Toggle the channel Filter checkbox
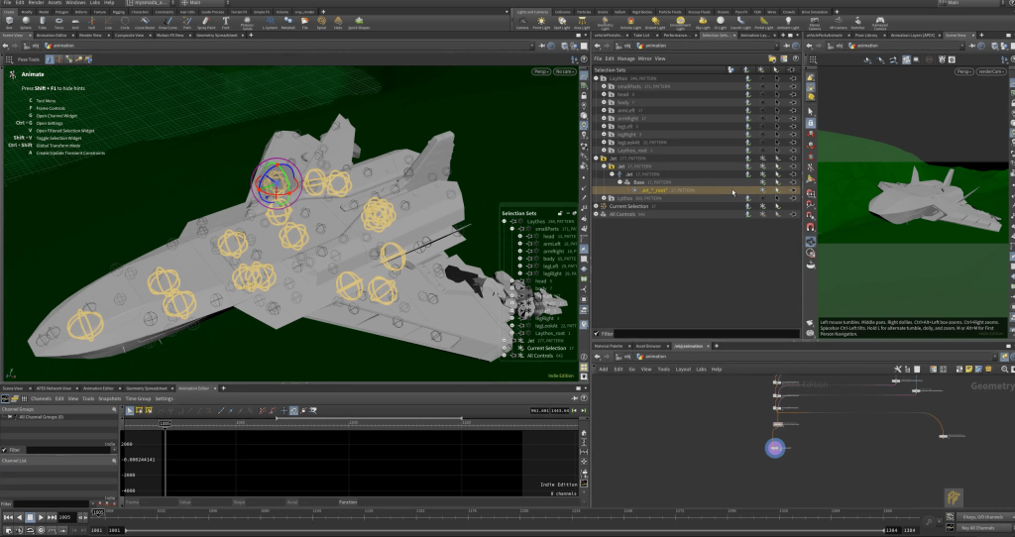Image resolution: width=1015 pixels, height=537 pixels. point(5,449)
